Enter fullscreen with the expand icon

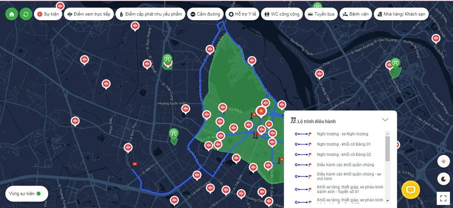tap(444, 198)
